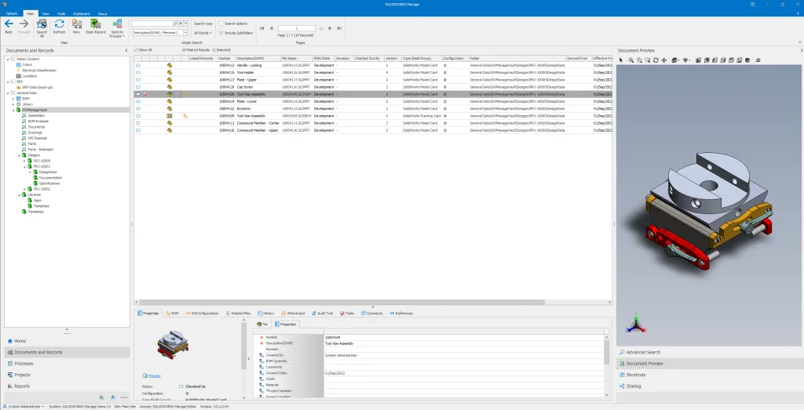Select the pan tool in preview toolbar

point(664,60)
